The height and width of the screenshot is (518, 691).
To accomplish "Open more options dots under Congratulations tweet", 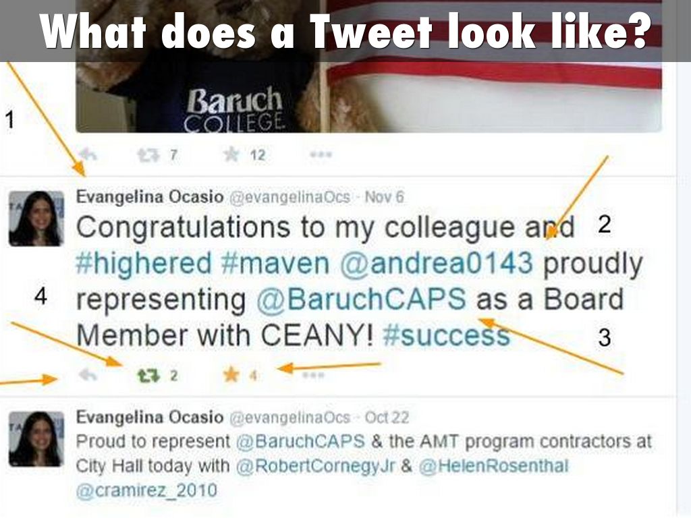I will tap(313, 375).
